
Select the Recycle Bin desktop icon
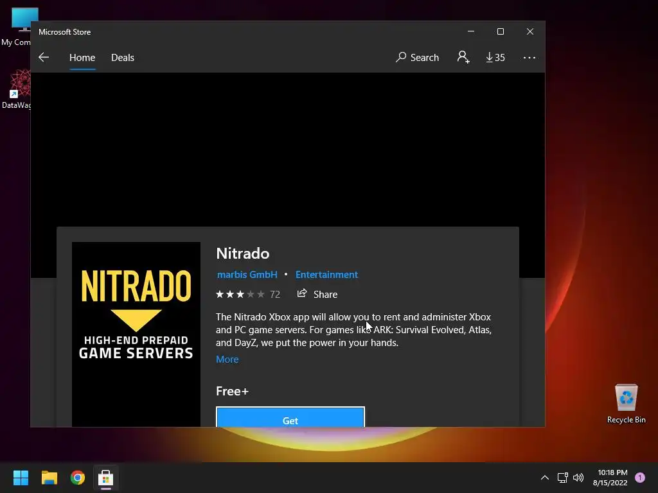626,404
